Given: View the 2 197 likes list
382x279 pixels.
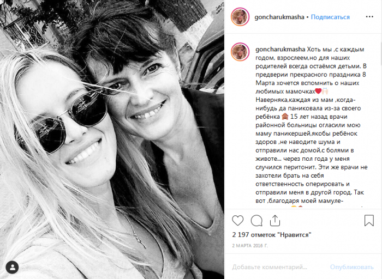Looking at the screenshot, I should [272, 235].
